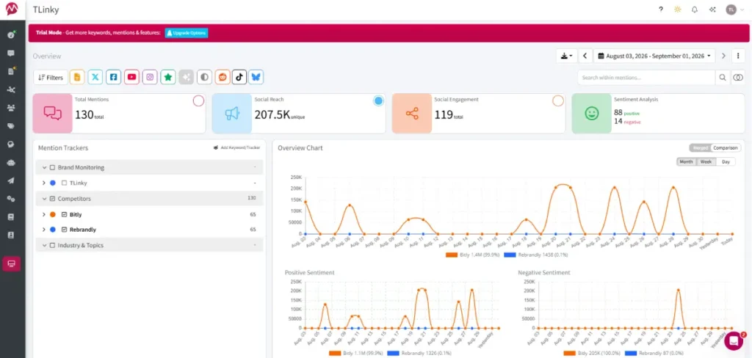Open the robot icon in sidebar

pos(11,162)
